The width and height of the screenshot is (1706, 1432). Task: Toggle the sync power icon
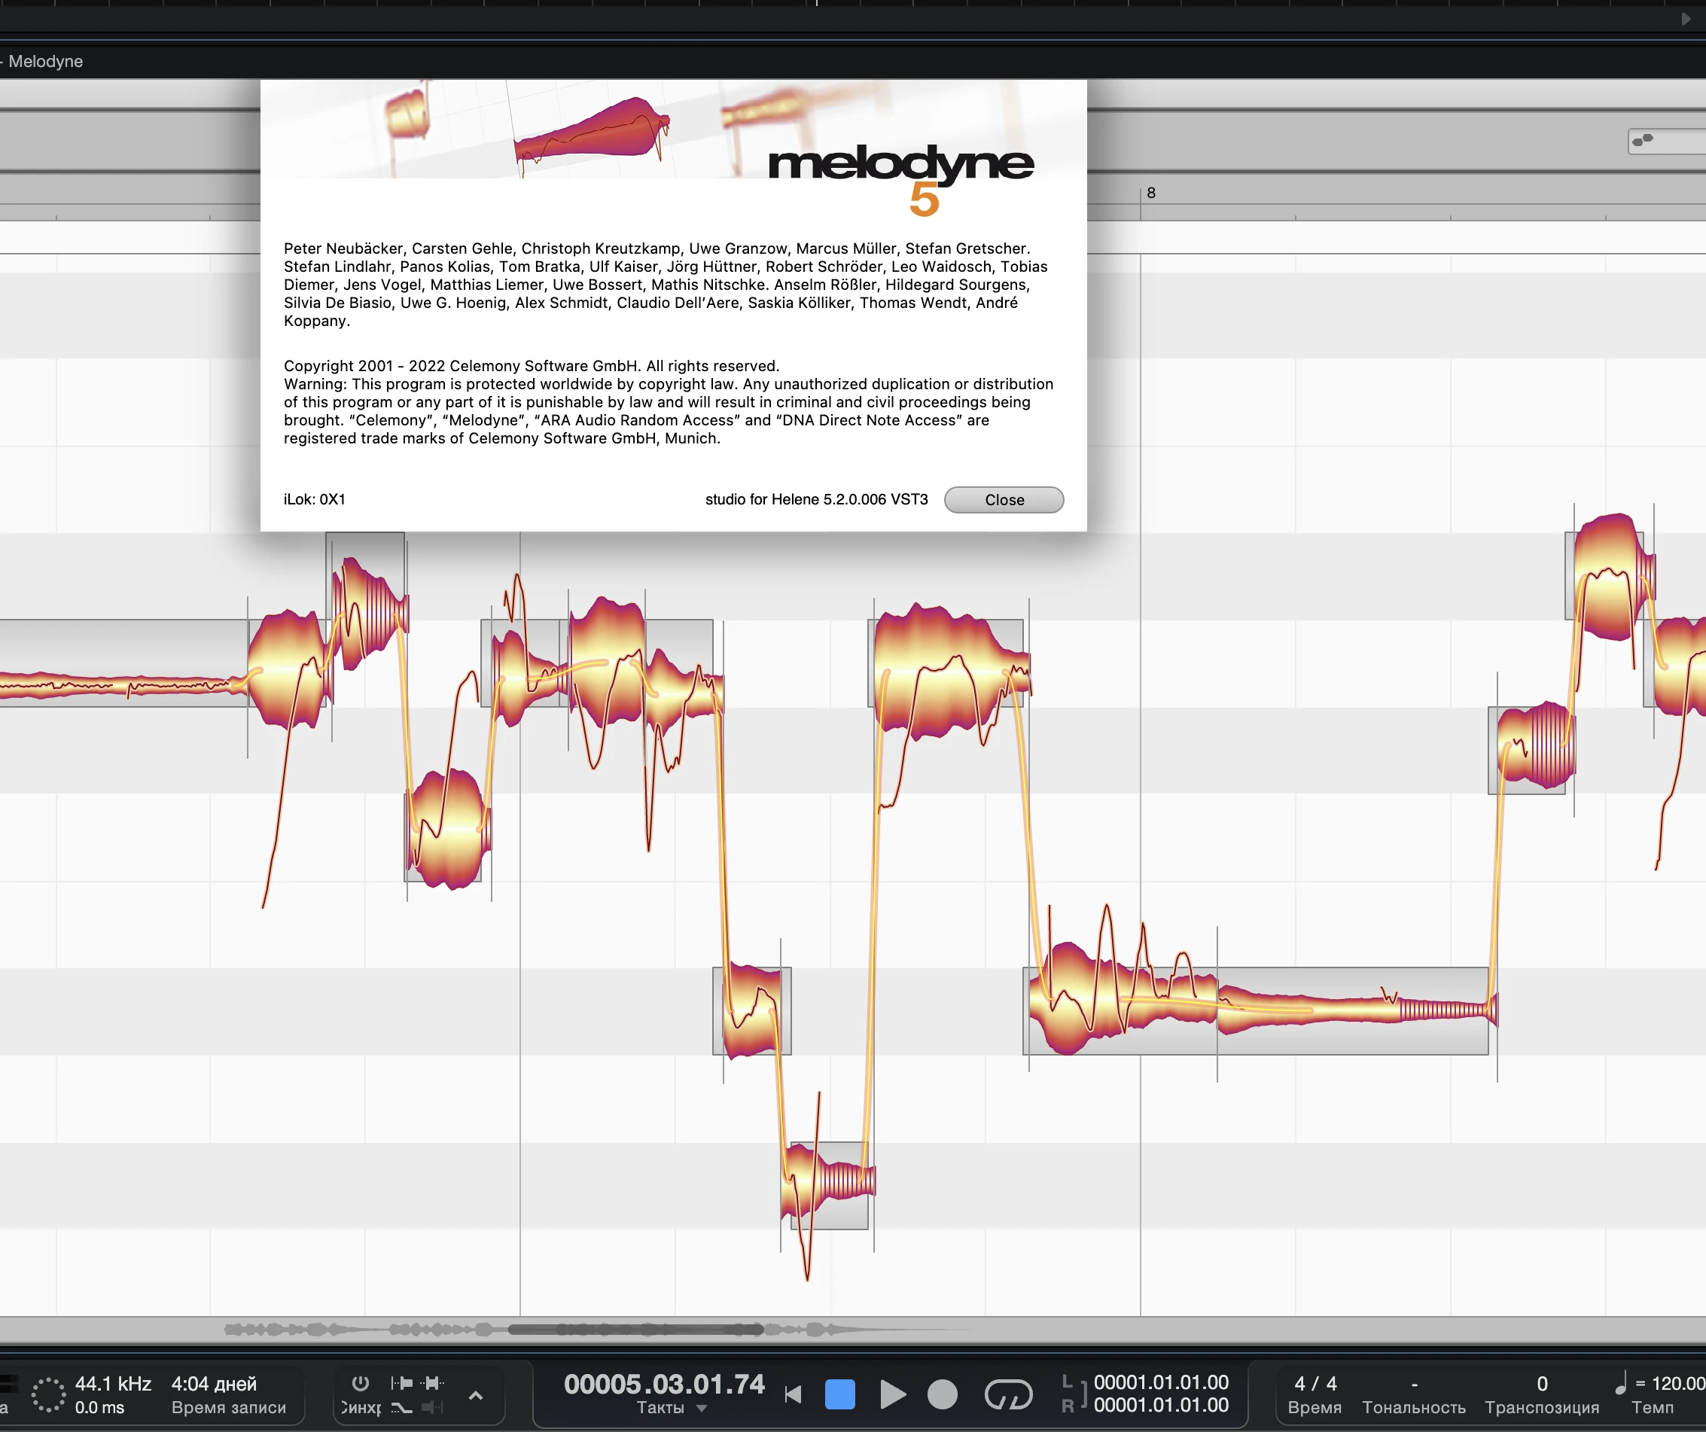(x=360, y=1382)
